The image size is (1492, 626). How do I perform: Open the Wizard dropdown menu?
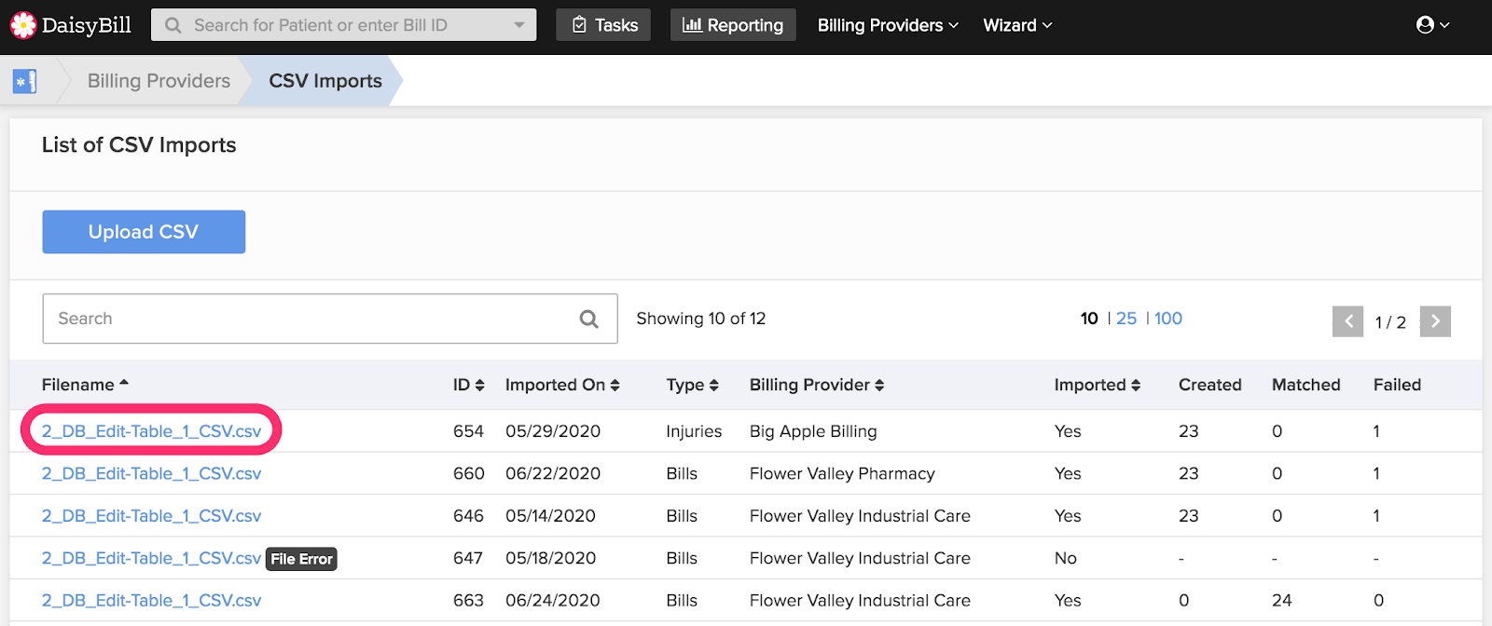(1017, 25)
